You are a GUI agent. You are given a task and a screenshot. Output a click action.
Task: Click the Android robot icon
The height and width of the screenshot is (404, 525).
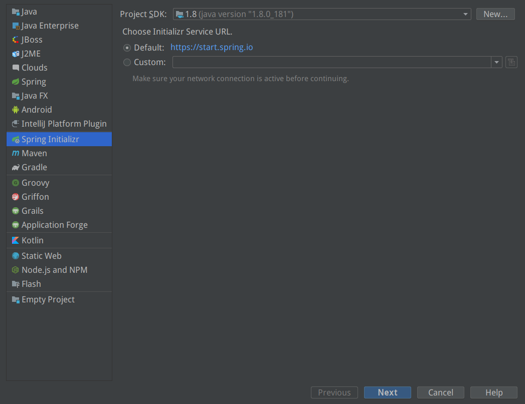pyautogui.click(x=16, y=110)
